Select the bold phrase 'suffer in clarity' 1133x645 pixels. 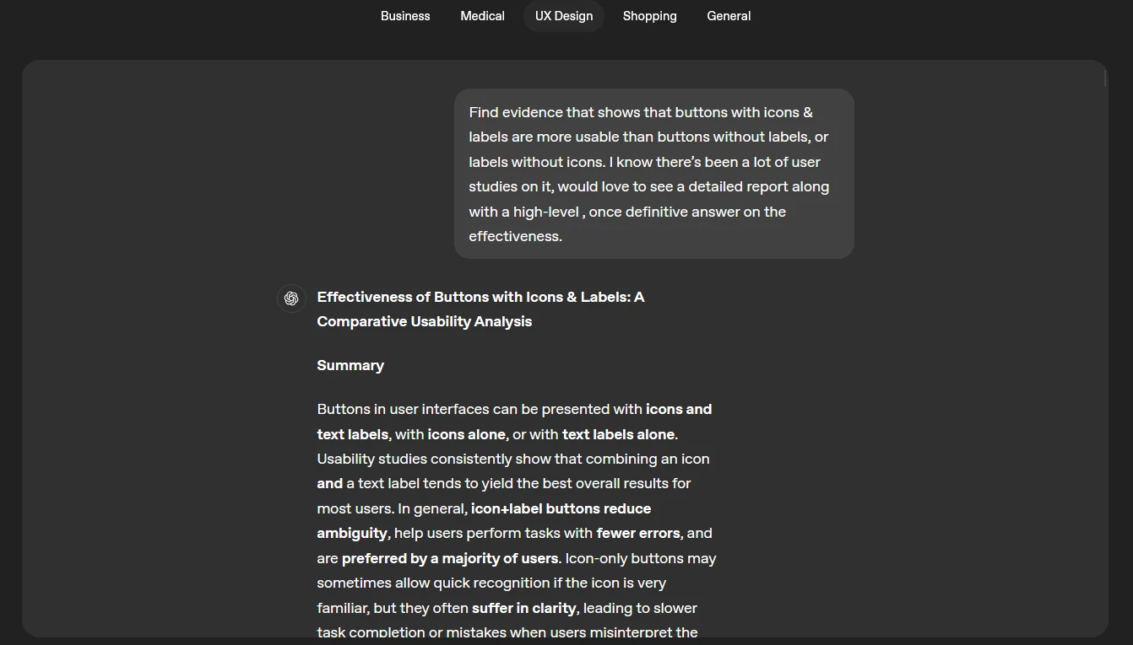click(523, 607)
